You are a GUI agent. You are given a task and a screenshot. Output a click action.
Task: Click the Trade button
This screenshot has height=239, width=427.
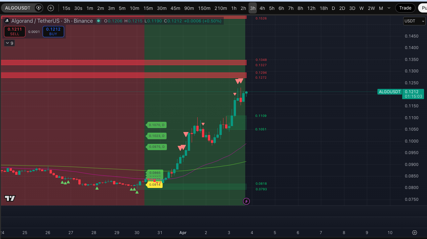pyautogui.click(x=405, y=8)
